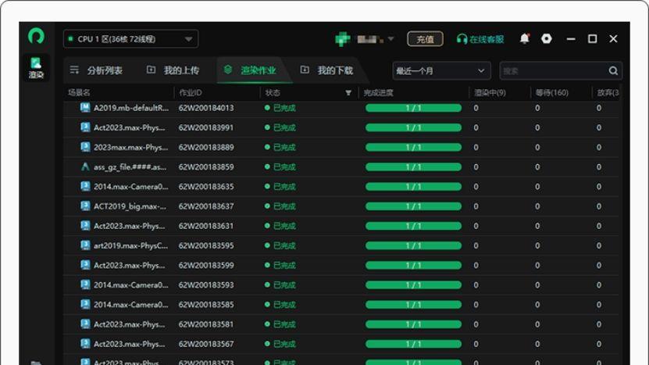Click folder icon at sidebar bottom

pos(36,363)
